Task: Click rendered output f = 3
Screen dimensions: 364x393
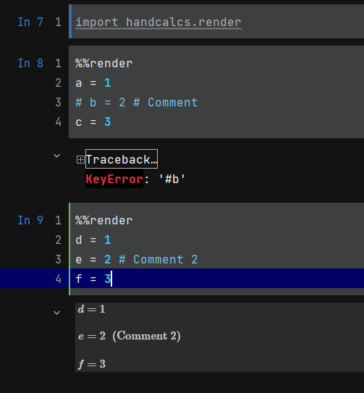Action: tap(92, 364)
